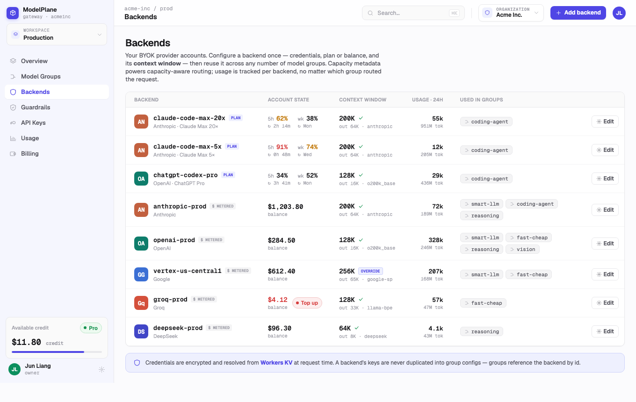
Task: Open Model Groups in the sidebar
Action: (x=57, y=76)
